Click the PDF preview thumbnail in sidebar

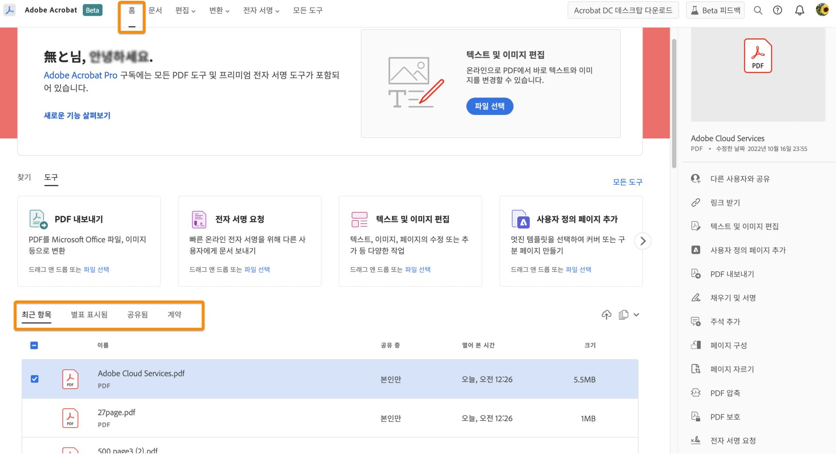(758, 74)
